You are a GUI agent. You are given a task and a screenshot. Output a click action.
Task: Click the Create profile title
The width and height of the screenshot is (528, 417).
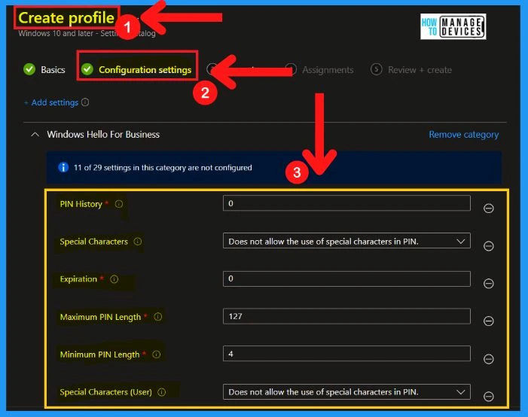66,17
